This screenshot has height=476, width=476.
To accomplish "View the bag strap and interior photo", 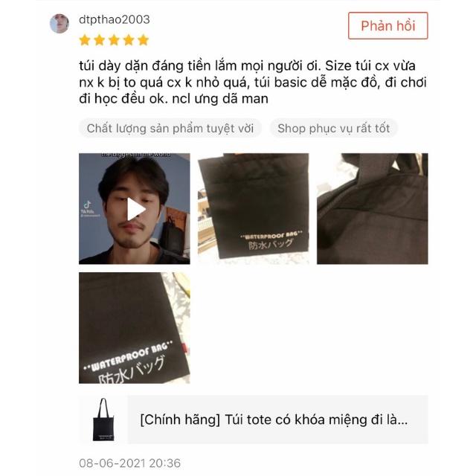I will click(373, 208).
